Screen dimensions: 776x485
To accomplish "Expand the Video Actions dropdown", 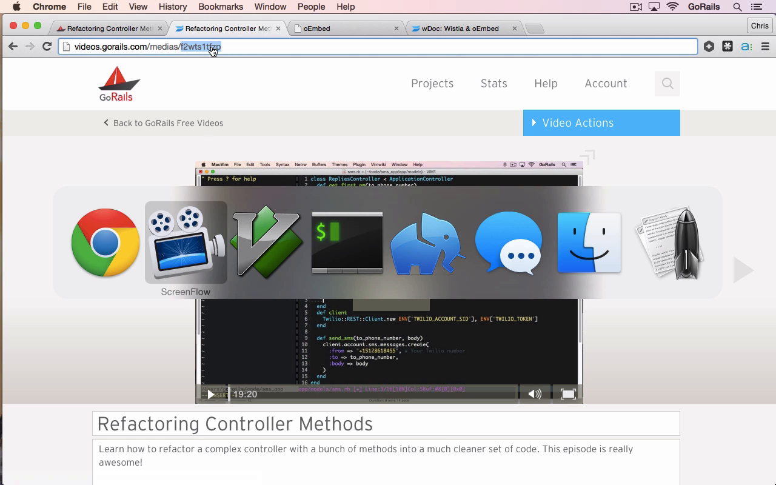I will pos(601,123).
